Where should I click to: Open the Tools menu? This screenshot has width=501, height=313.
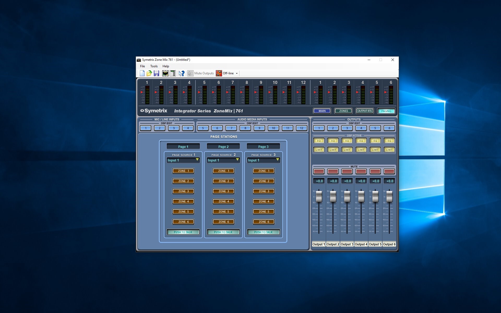tap(154, 66)
